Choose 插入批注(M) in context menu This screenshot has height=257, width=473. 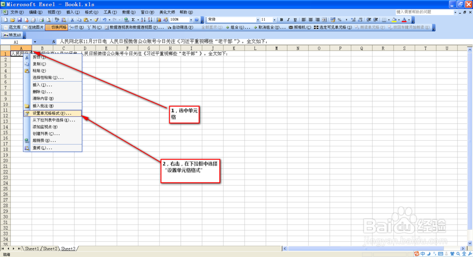pos(53,106)
